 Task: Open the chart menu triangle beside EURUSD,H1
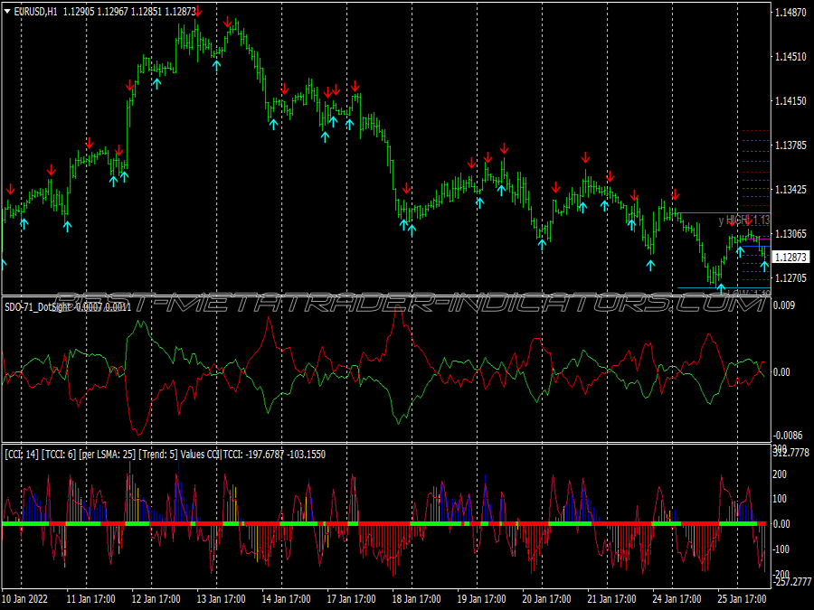click(7, 11)
